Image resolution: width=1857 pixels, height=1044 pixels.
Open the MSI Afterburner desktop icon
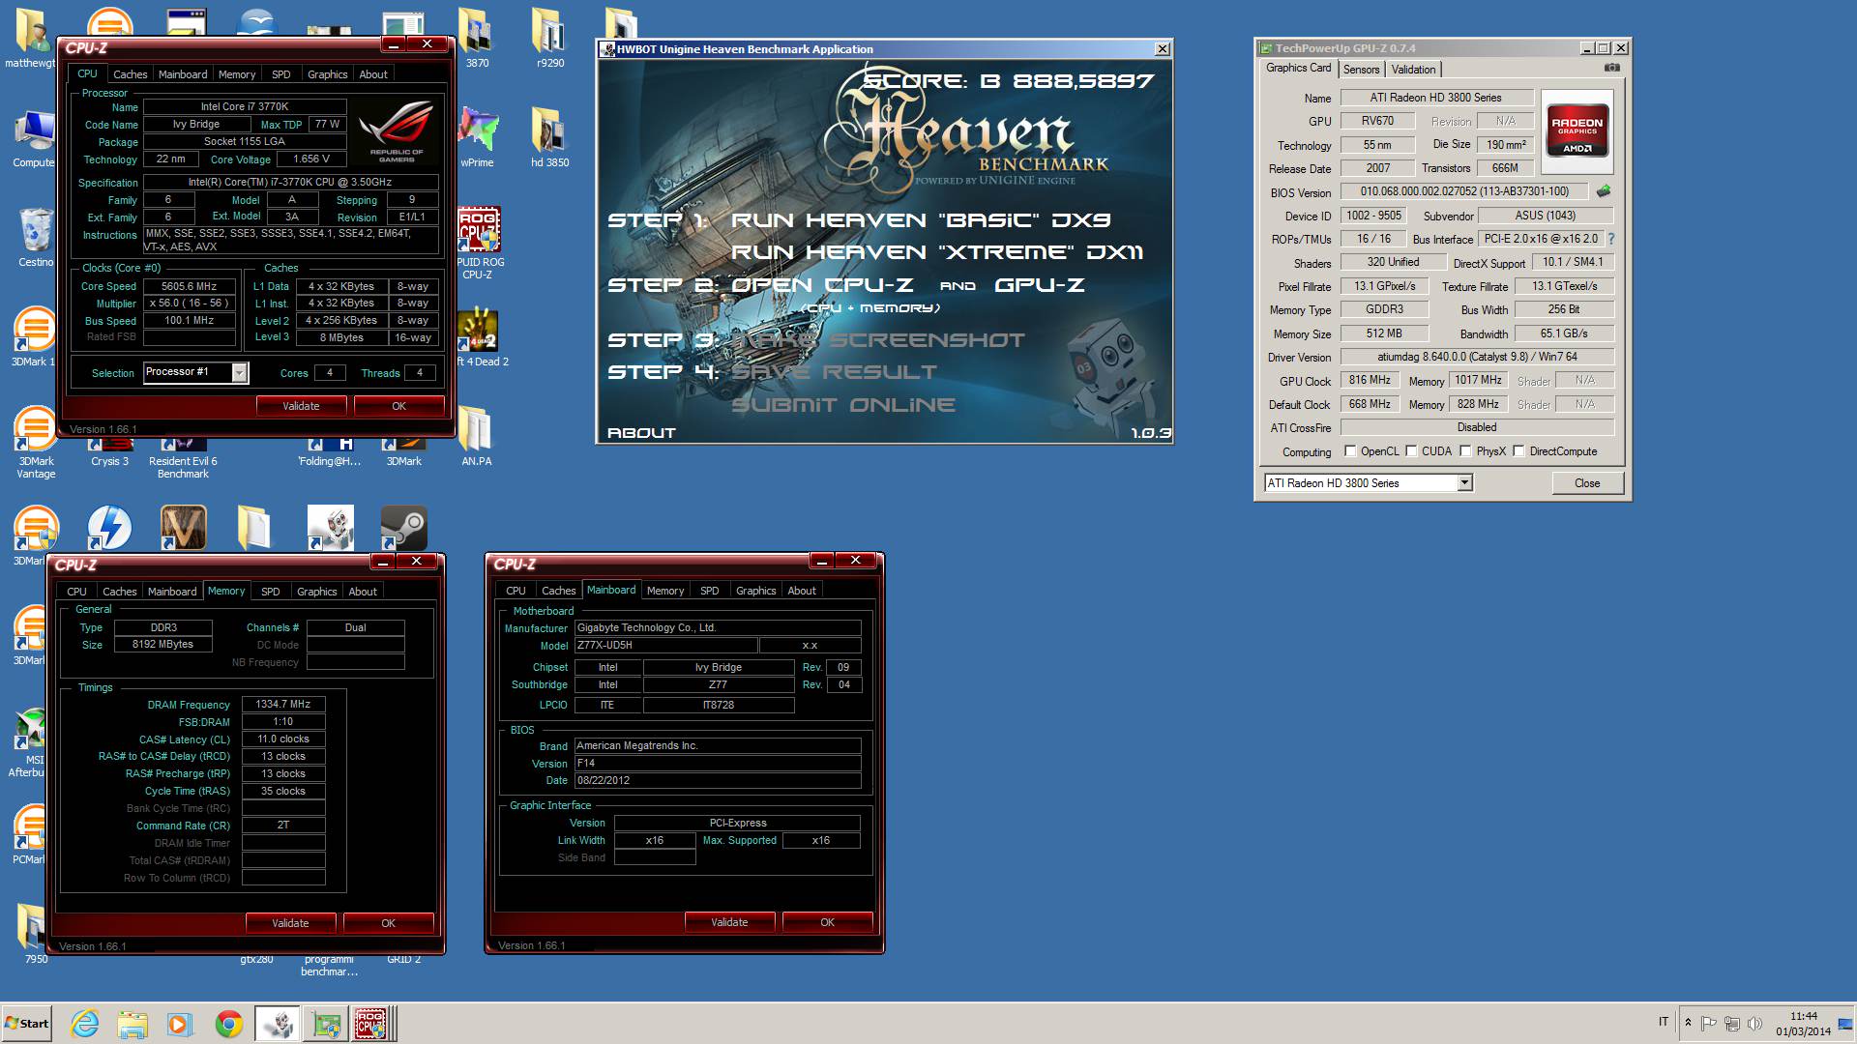[29, 742]
